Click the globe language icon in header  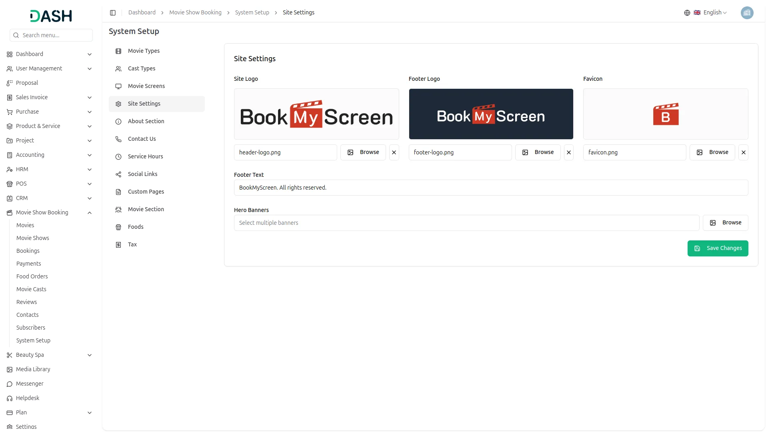(x=687, y=12)
